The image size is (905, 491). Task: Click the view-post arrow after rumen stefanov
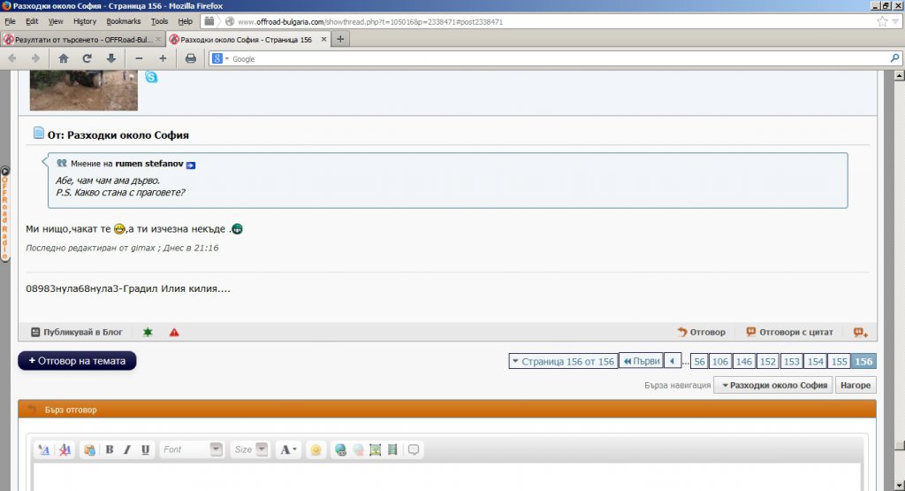191,165
